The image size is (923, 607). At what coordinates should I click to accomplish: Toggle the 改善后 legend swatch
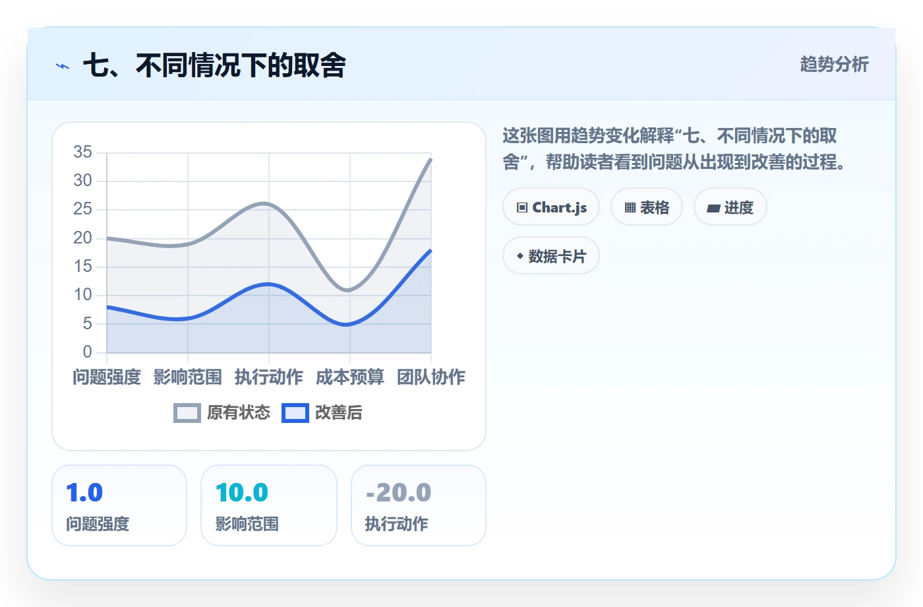pos(295,413)
